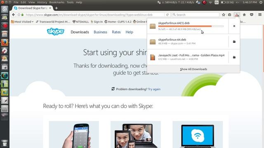This screenshot has height=148, width=264.
Task: Open the View menu
Action: (x=31, y=2)
